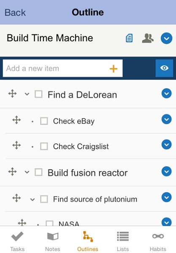Viewport: 176px width, 253px height.
Task: Click the move handle for Find source of plutonium
Action: click(16, 198)
